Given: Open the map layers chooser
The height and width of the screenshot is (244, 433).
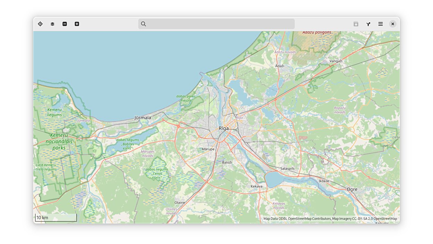Looking at the screenshot, I should click(x=52, y=24).
